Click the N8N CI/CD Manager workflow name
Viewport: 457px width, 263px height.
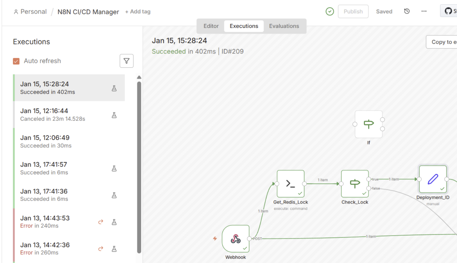coord(88,12)
